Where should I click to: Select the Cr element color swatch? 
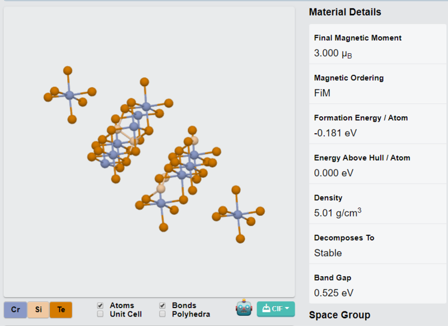tap(16, 310)
